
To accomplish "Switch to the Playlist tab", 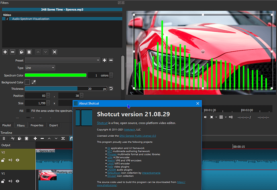I will coord(7,125).
